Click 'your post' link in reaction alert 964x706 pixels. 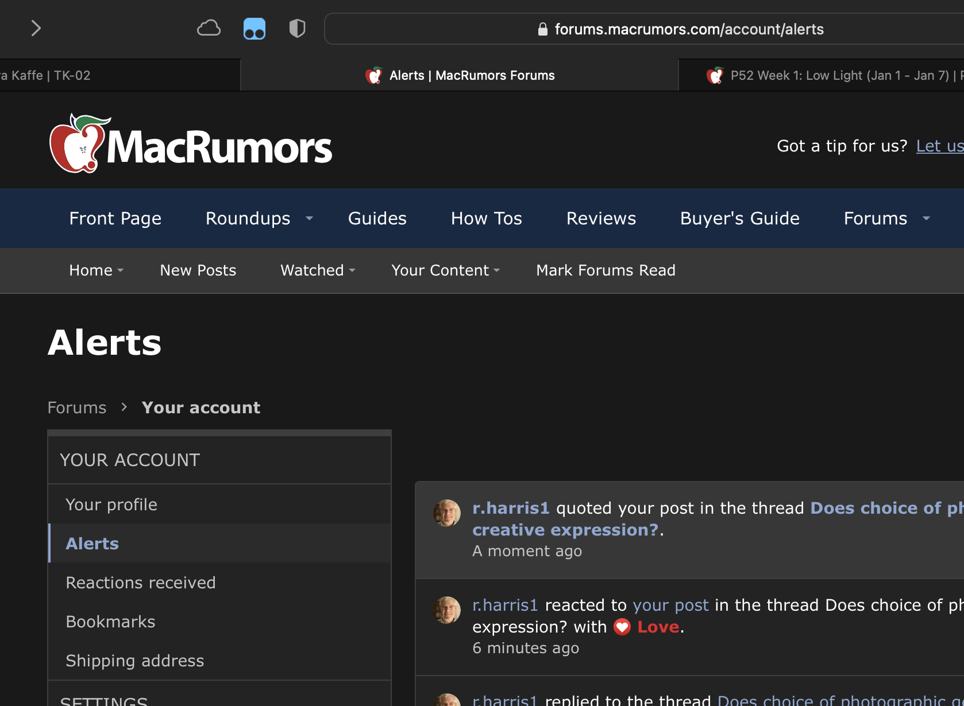(670, 605)
